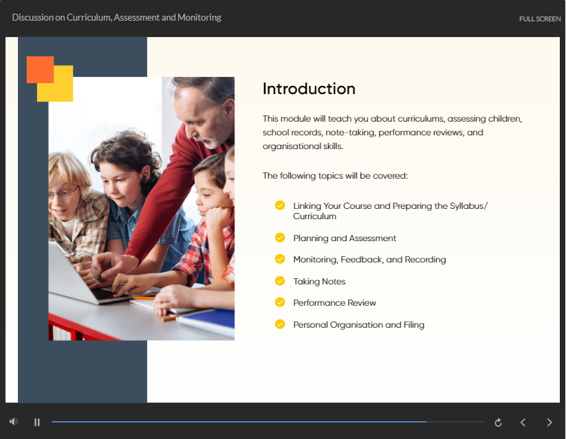
Task: Click the checkmark beside Taking Notes
Action: pyautogui.click(x=280, y=280)
